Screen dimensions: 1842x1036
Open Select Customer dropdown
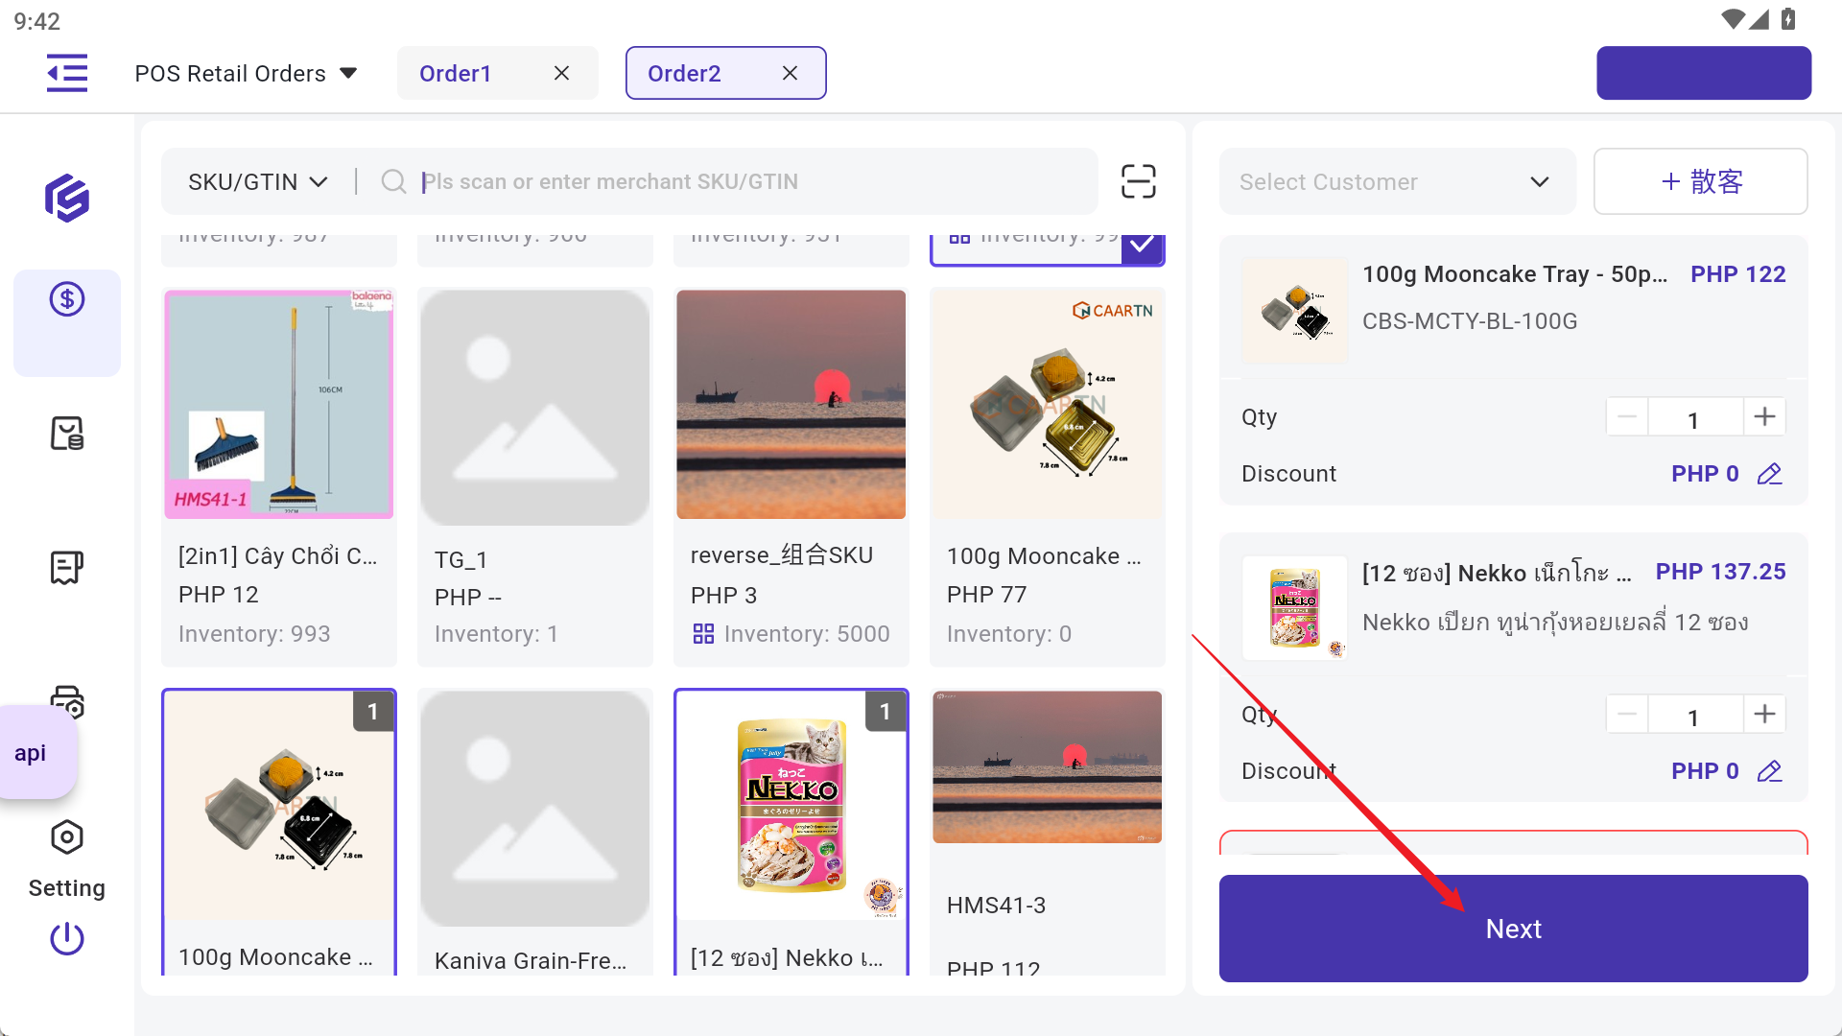[1398, 181]
